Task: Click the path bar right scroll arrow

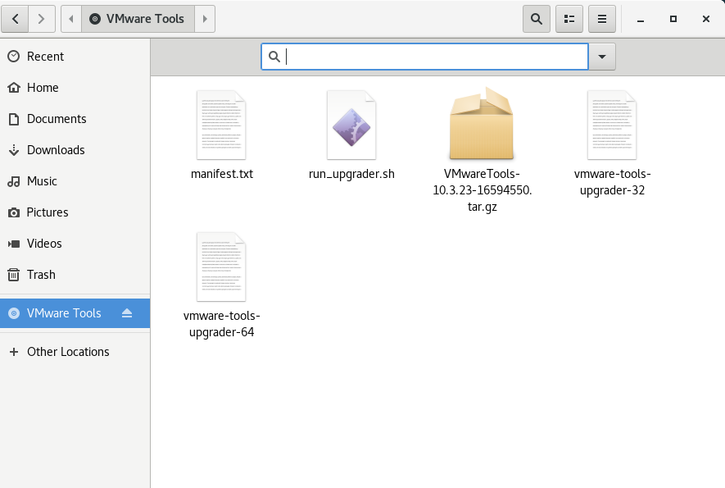Action: (x=205, y=19)
